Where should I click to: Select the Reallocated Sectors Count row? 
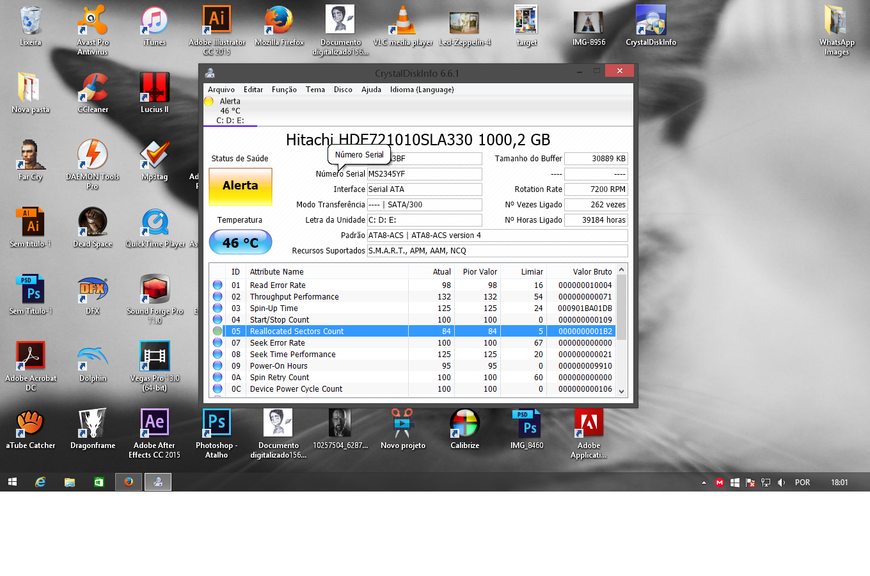[x=413, y=332]
